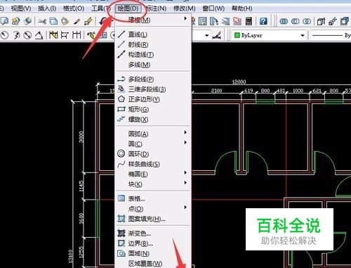Screen dimensions: 351x268
Task: Choose 多线(M) menu entry
Action: [153, 65]
